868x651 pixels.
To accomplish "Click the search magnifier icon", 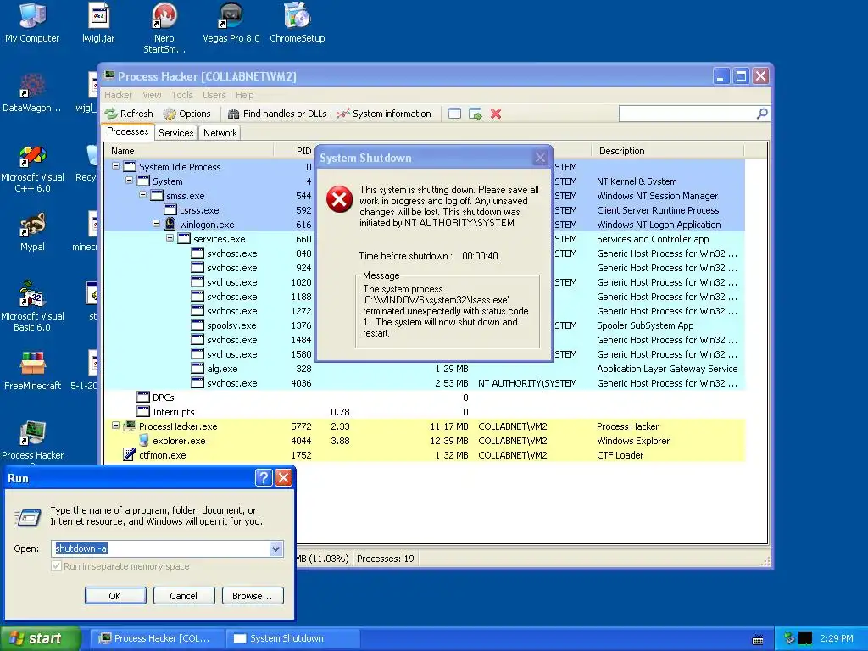I will 762,114.
